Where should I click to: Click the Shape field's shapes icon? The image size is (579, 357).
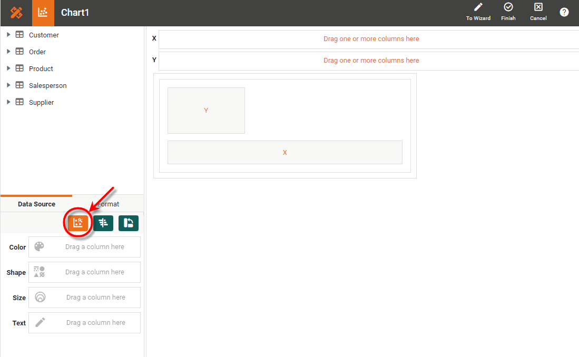click(x=38, y=272)
